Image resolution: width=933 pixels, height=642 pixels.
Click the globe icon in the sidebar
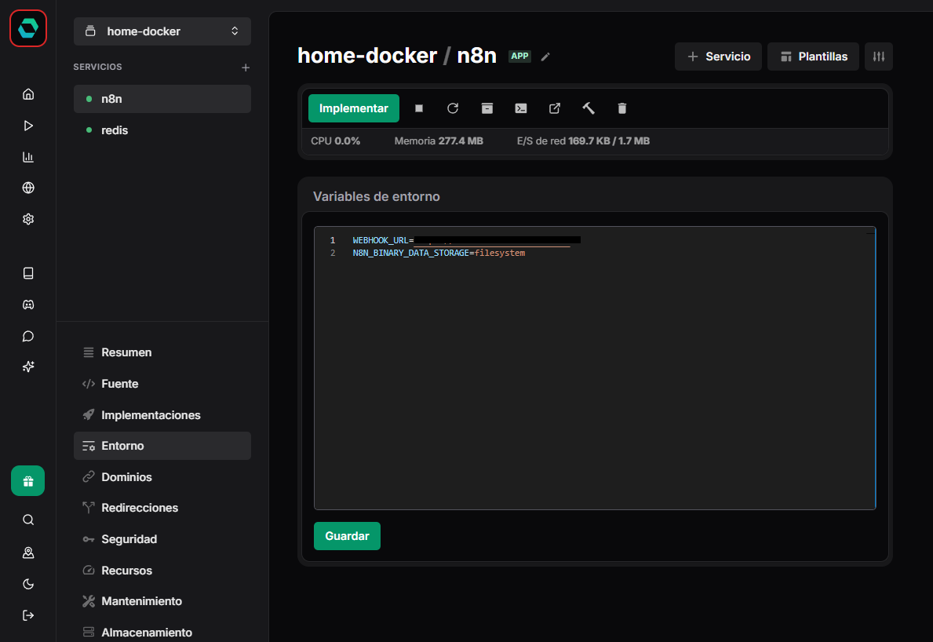coord(28,188)
